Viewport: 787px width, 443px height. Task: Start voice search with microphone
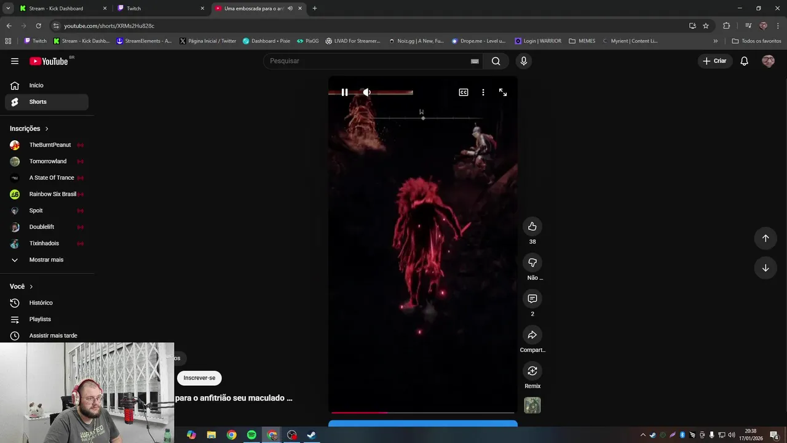pos(524,61)
